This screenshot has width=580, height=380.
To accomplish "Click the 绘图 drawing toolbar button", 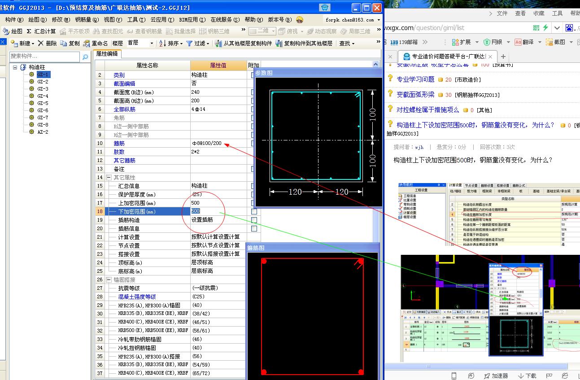I will point(13,31).
